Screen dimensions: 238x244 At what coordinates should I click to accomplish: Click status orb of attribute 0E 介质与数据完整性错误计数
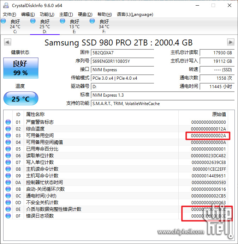point(8,209)
